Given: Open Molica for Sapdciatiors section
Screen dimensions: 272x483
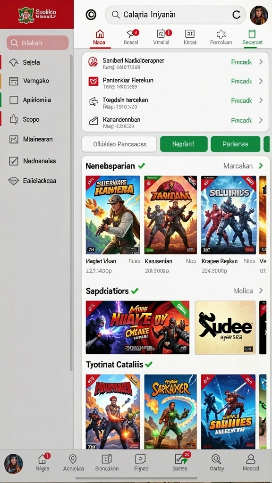Looking at the screenshot, I should coord(243,291).
